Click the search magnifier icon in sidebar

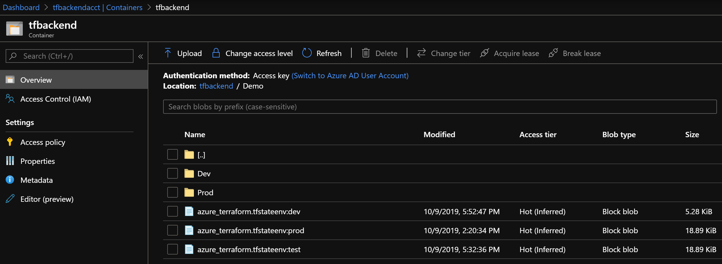(x=13, y=56)
